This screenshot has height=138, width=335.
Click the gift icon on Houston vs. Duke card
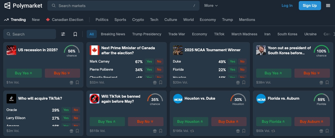tap(238, 131)
